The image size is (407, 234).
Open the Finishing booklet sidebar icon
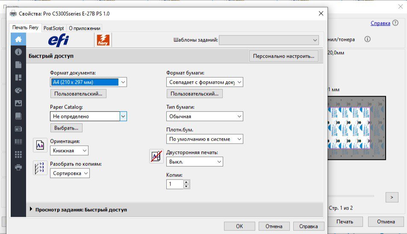click(x=18, y=116)
